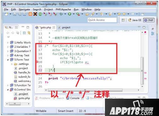Expand the 1.Hello World project

8,43
